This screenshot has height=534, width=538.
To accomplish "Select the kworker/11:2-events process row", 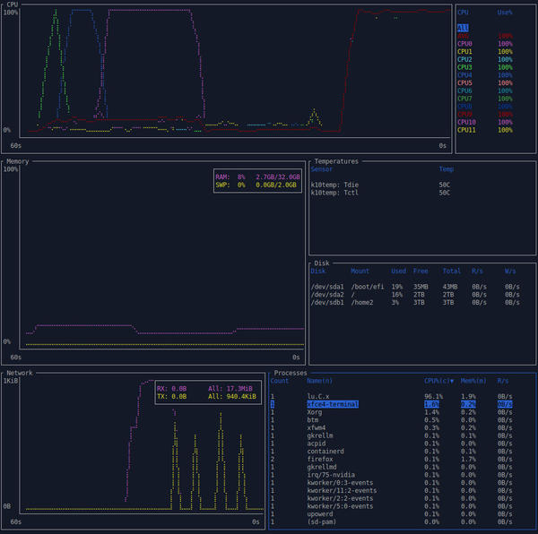I will 391,491.
